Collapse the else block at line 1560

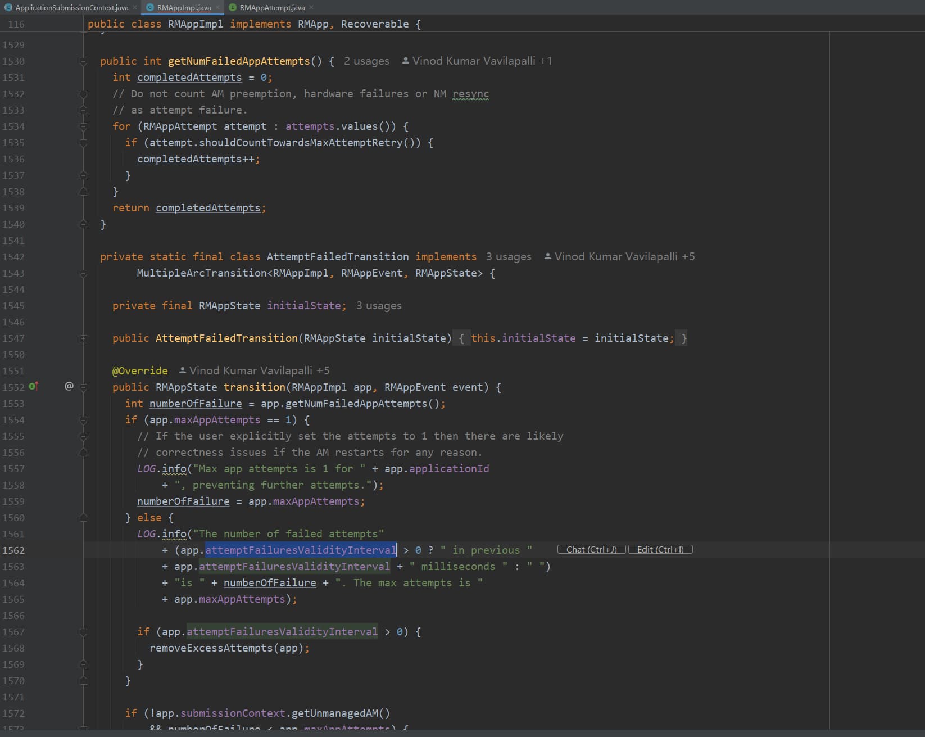(x=83, y=518)
